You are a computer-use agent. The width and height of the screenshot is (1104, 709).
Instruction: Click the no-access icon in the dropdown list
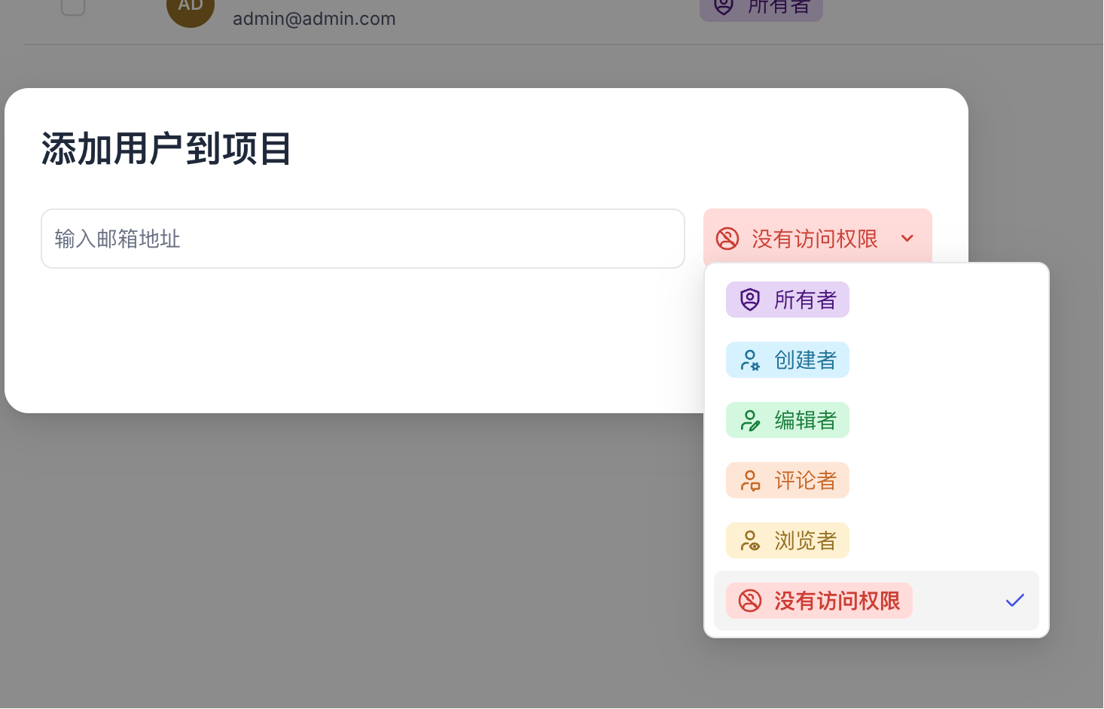pos(750,601)
